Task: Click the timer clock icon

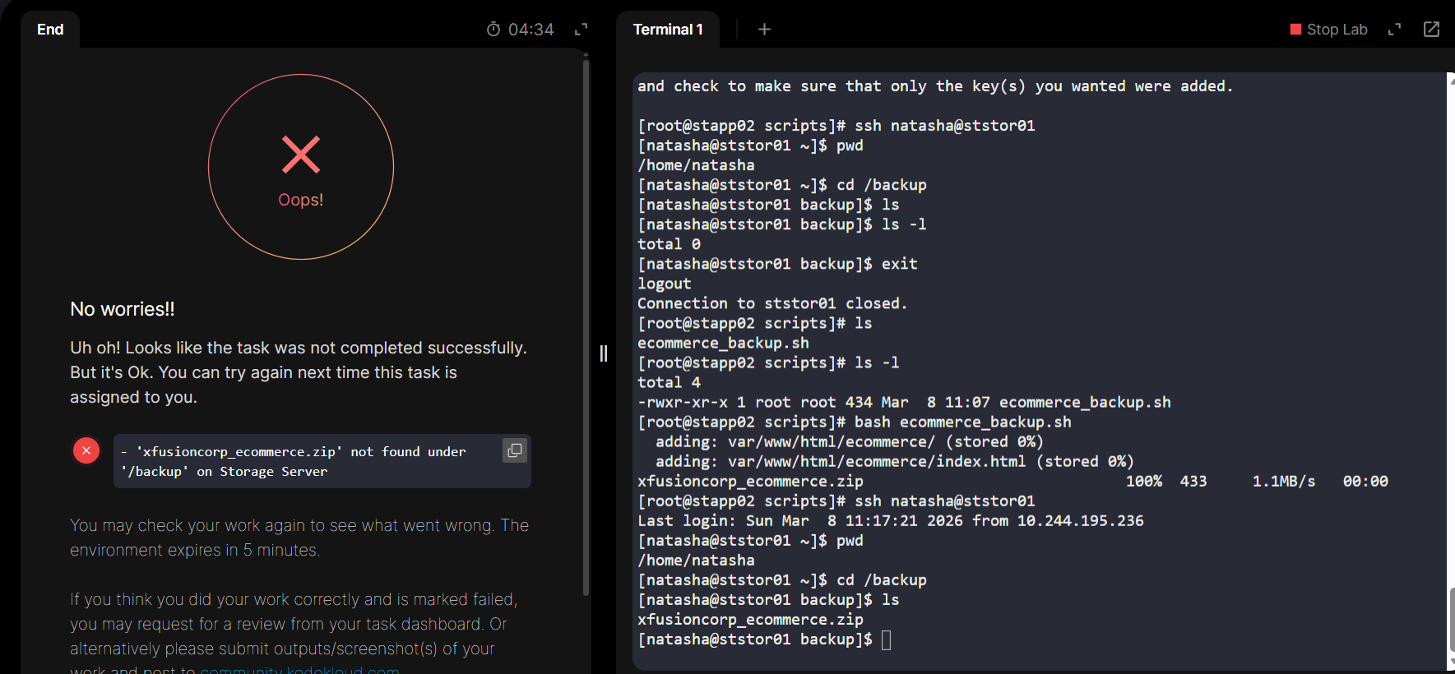Action: point(493,30)
